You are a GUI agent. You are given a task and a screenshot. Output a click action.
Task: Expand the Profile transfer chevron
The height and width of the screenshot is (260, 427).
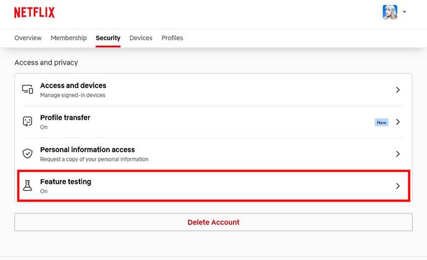398,122
